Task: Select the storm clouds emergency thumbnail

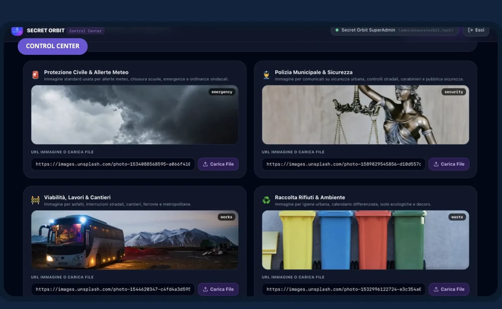Action: point(135,115)
